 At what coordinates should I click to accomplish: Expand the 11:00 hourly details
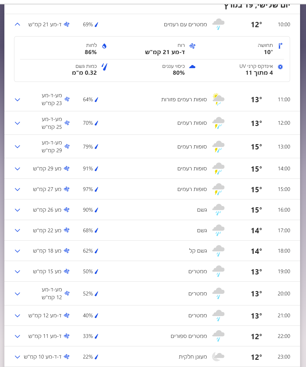coord(18,100)
